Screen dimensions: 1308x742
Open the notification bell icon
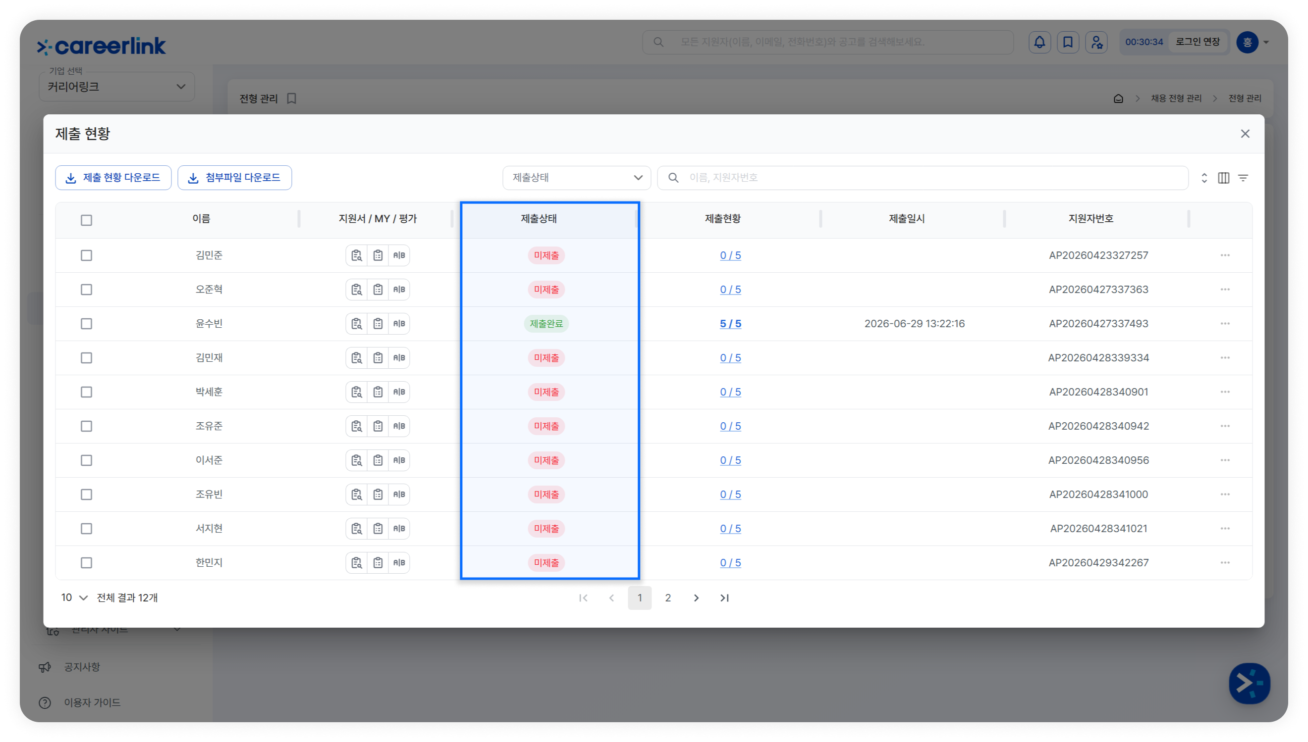1039,42
